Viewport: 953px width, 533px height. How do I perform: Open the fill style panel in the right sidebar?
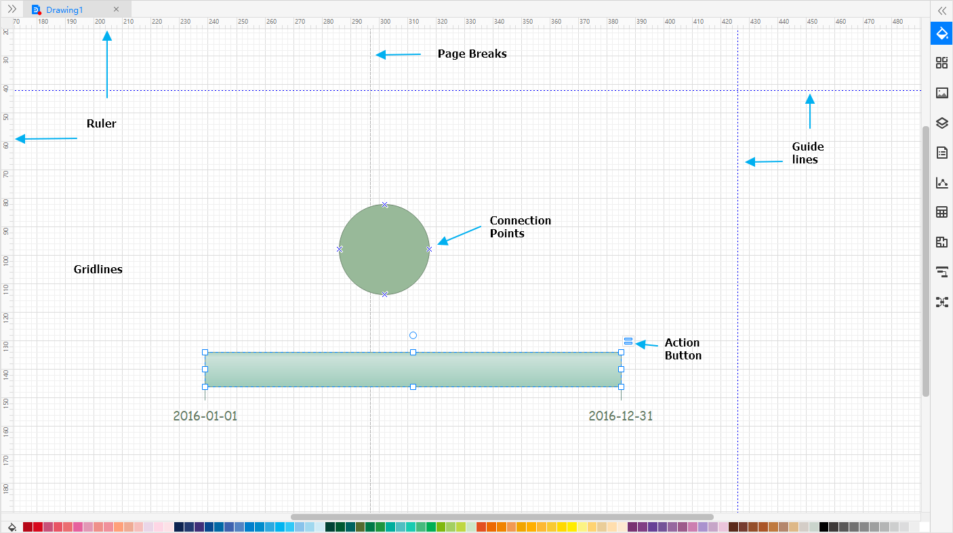tap(941, 33)
